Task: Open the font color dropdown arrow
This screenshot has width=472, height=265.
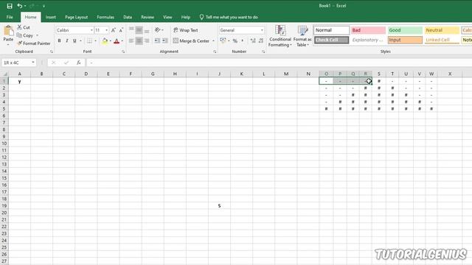Action: coord(122,41)
